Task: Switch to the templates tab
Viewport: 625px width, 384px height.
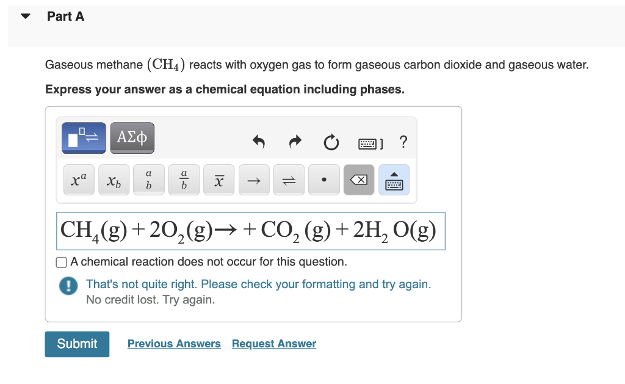Action: (x=84, y=138)
